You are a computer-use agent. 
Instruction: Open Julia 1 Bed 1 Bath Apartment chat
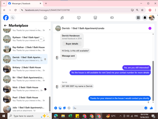(x=25, y=109)
